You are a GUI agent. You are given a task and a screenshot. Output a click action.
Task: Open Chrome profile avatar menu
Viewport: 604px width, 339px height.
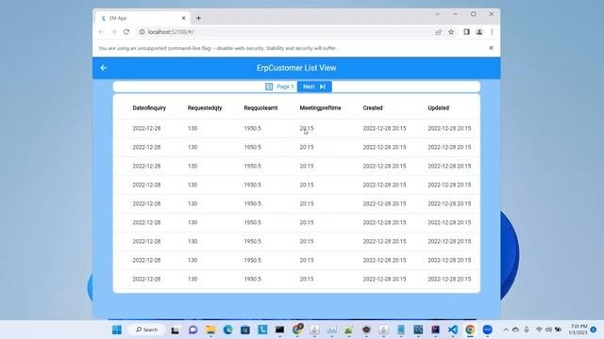[x=479, y=32]
